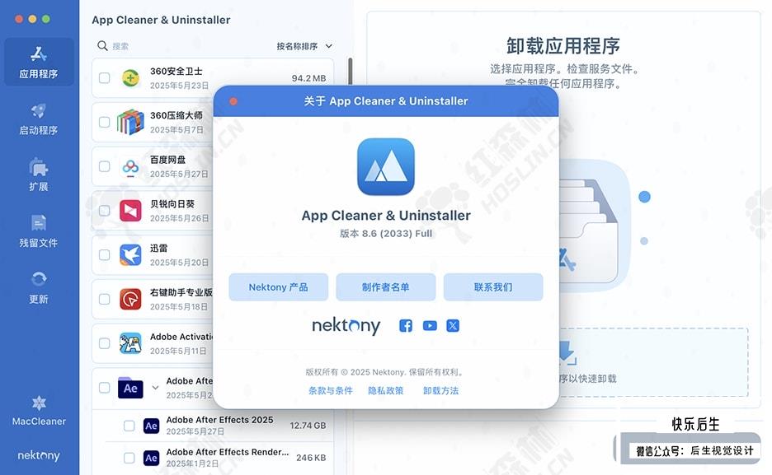
Task: Click the Ae group folder icon
Action: [x=130, y=388]
